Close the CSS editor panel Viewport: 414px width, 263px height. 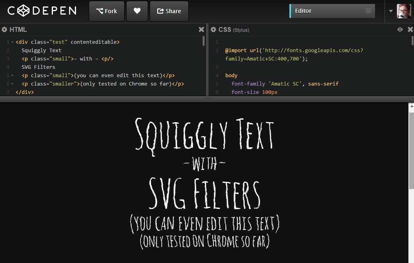(x=410, y=29)
